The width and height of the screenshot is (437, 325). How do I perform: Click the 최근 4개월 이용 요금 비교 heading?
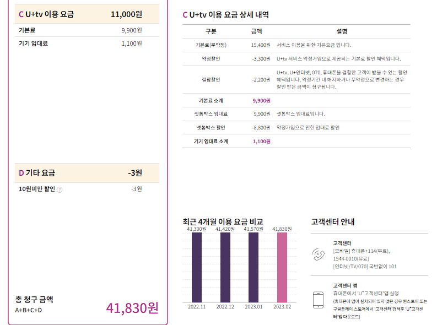(223, 221)
